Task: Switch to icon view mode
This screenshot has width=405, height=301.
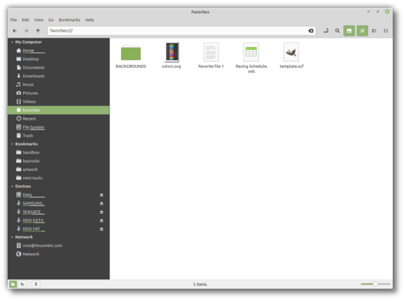Action: coord(363,31)
